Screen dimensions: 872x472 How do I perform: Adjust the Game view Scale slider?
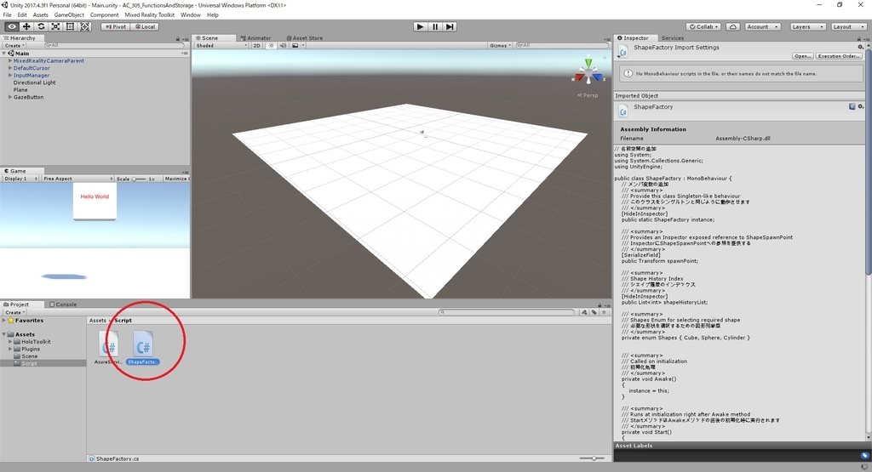point(139,179)
